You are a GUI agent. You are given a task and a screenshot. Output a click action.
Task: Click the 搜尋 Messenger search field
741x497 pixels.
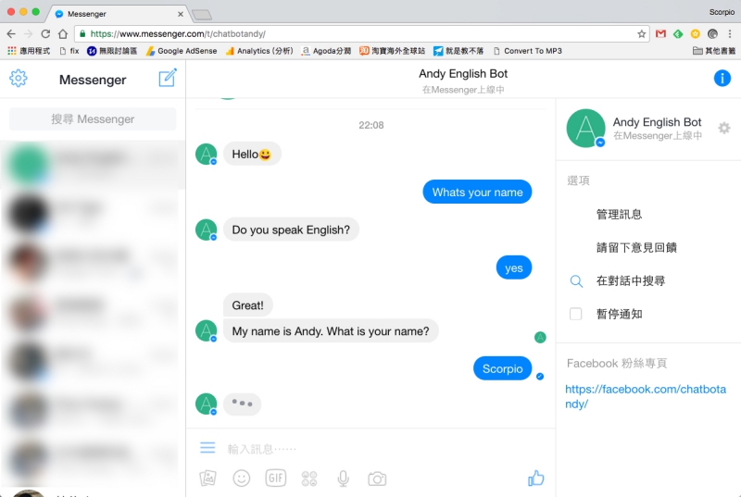tap(93, 119)
